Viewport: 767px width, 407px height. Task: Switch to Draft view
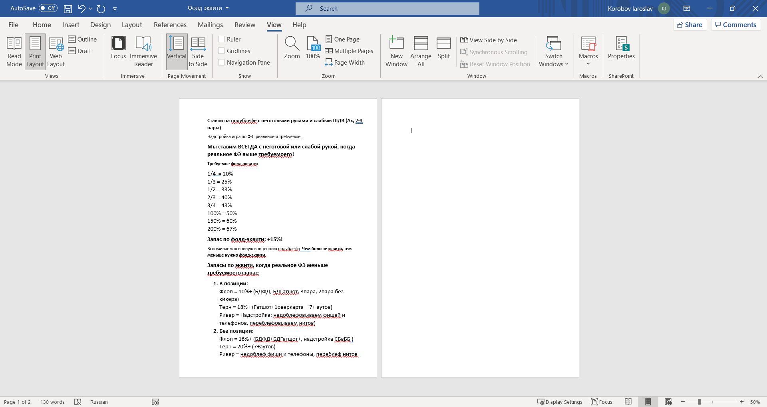(80, 51)
